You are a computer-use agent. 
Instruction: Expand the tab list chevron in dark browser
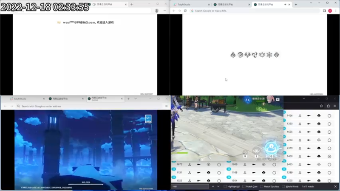303,98
